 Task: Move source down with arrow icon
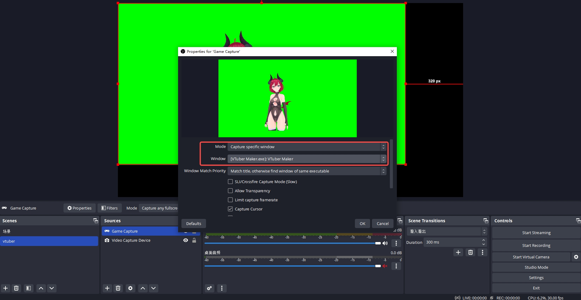[x=154, y=288]
